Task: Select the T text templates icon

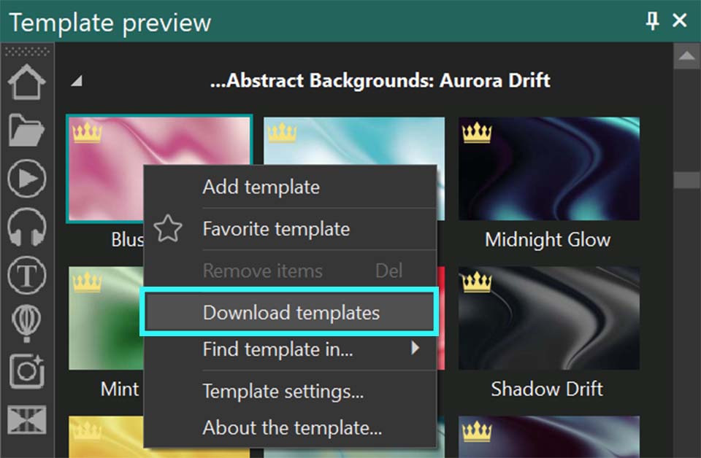Action: (x=27, y=275)
